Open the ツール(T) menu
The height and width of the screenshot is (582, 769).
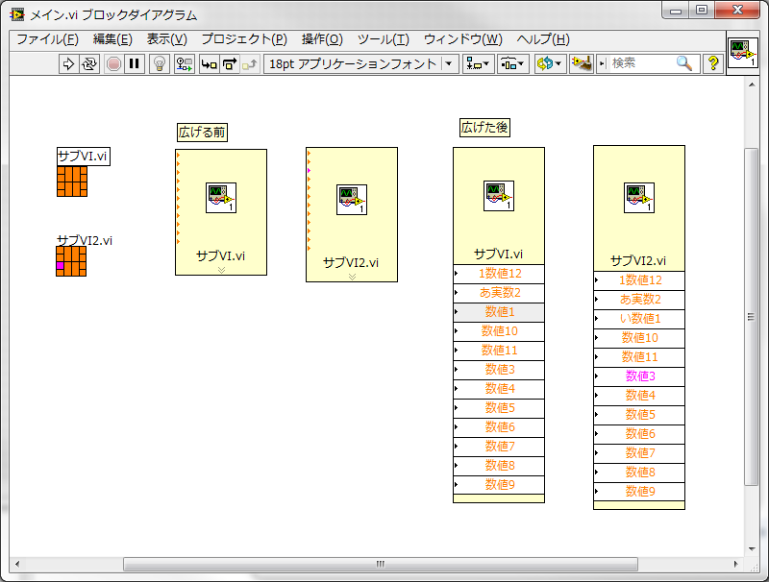[383, 39]
